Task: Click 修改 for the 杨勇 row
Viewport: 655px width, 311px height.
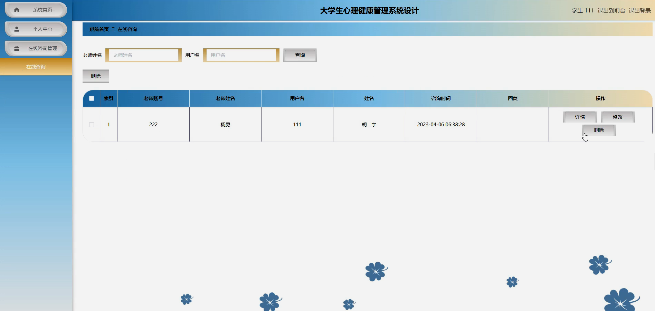Action: 618,117
